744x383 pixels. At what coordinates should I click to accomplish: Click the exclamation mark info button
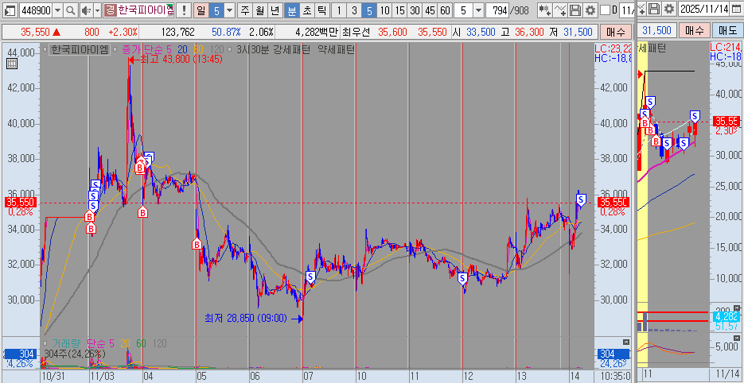tap(184, 10)
